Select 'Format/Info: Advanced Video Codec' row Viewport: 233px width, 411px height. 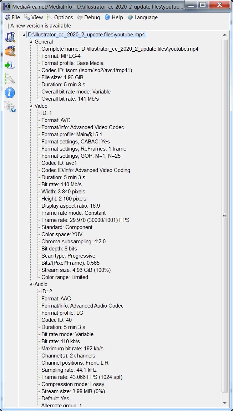pyautogui.click(x=82, y=127)
